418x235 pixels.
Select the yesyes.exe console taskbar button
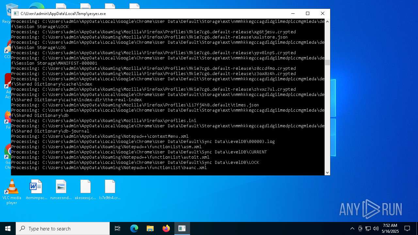point(182,228)
